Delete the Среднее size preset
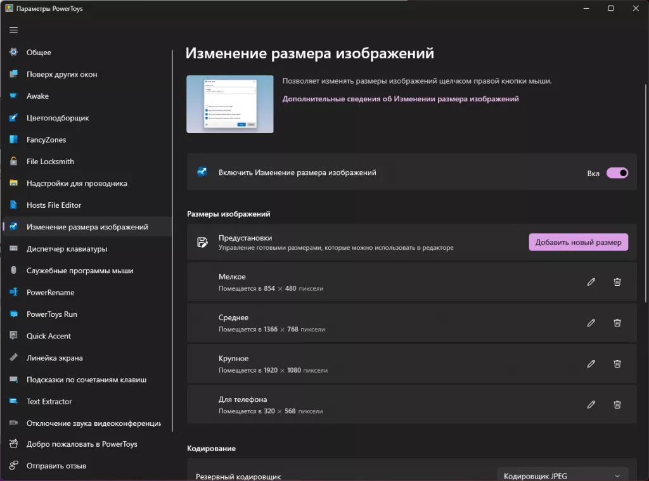The image size is (649, 481). [617, 323]
